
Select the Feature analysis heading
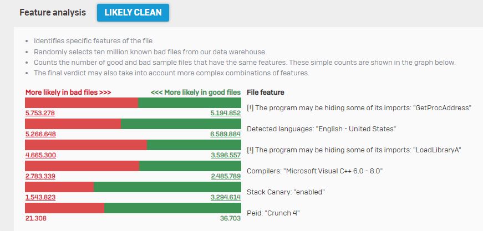click(x=53, y=13)
